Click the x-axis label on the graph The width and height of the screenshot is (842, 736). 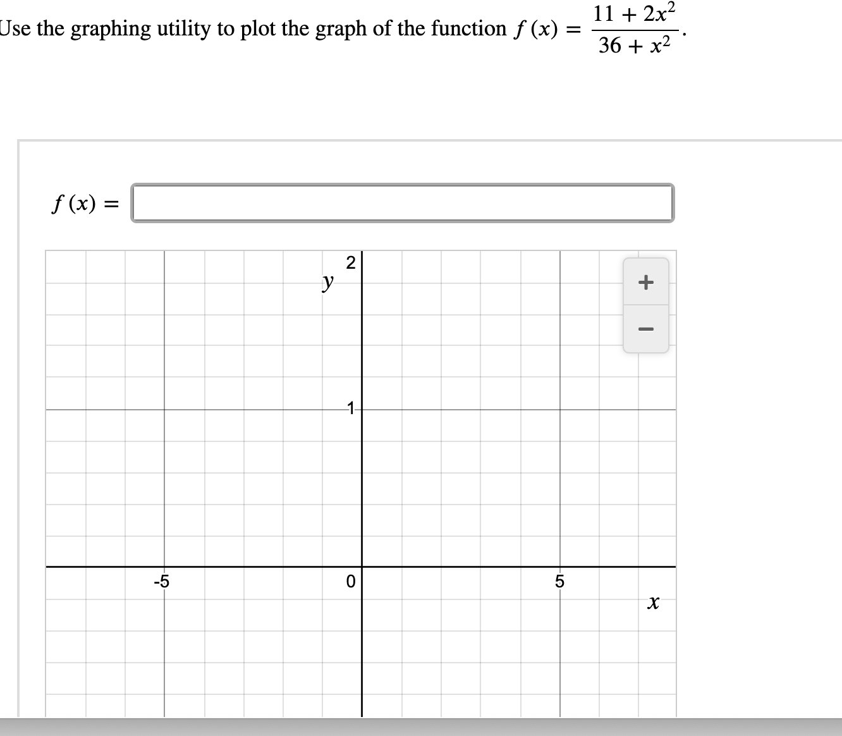click(x=653, y=603)
